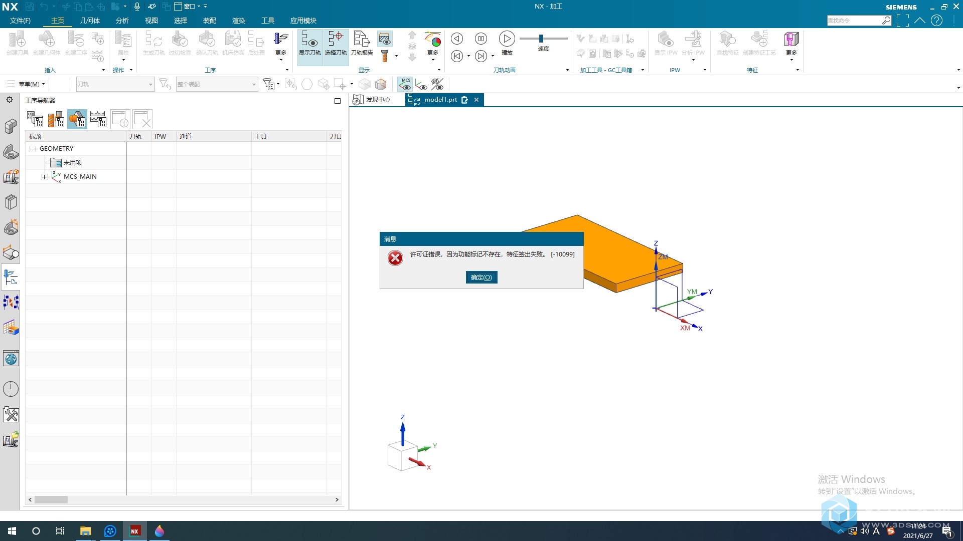The height and width of the screenshot is (541, 963).
Task: Click the 创建刀具 create tool icon
Action: click(x=18, y=43)
